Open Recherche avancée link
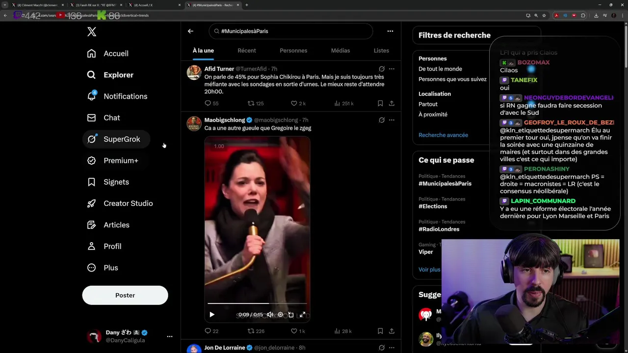This screenshot has height=353, width=628. pyautogui.click(x=443, y=135)
